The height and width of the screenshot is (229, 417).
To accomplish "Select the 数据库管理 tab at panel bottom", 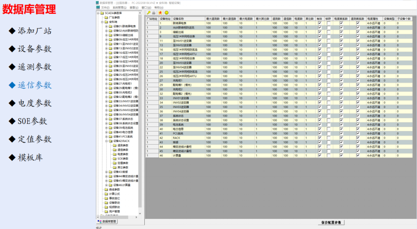I will [x=107, y=222].
